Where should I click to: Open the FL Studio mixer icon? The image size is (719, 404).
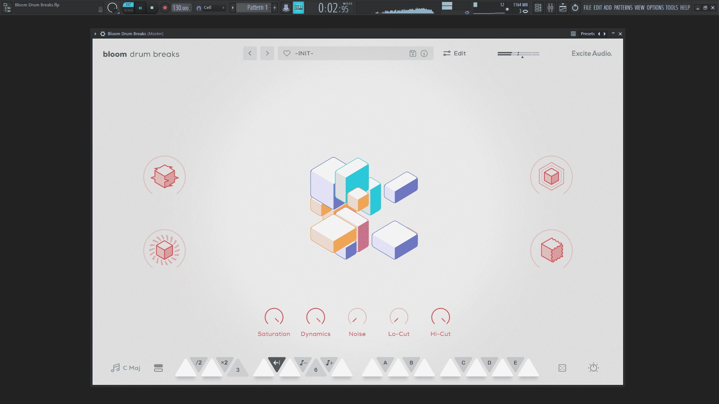550,7
